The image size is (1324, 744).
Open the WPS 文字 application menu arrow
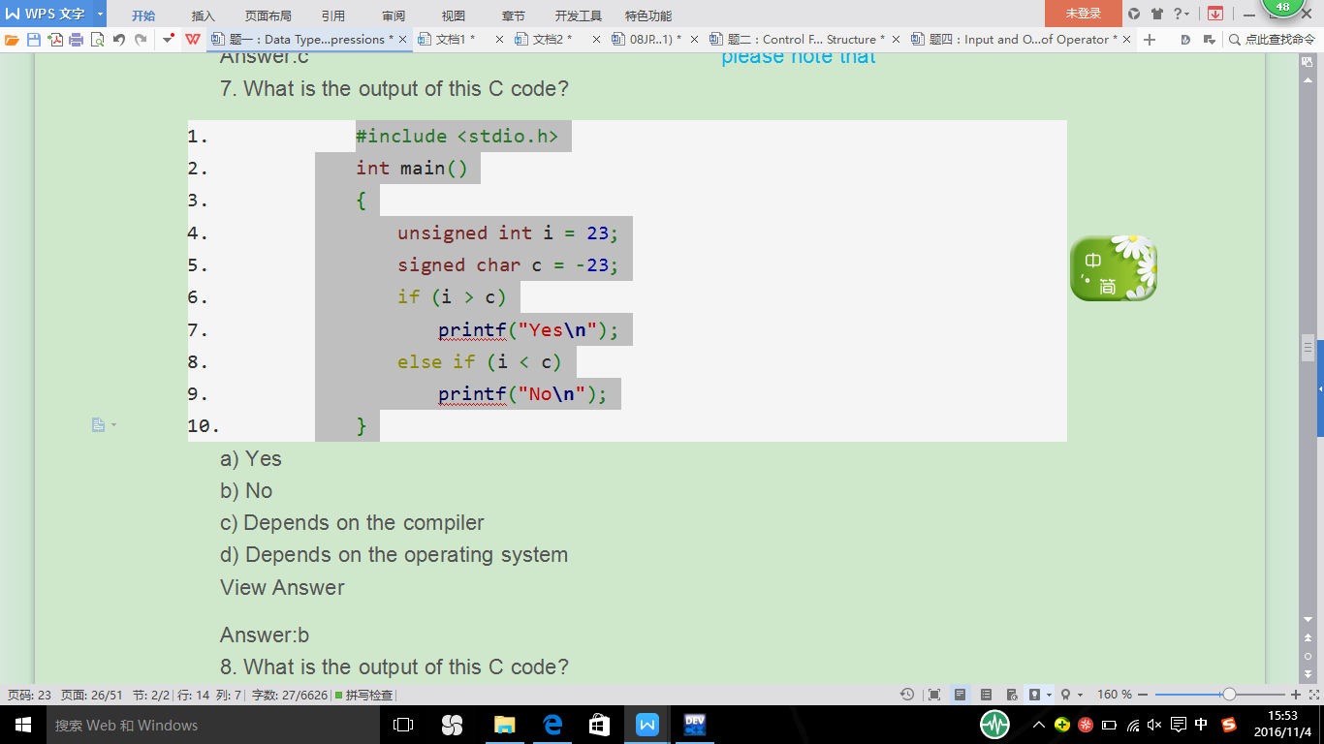tap(100, 14)
